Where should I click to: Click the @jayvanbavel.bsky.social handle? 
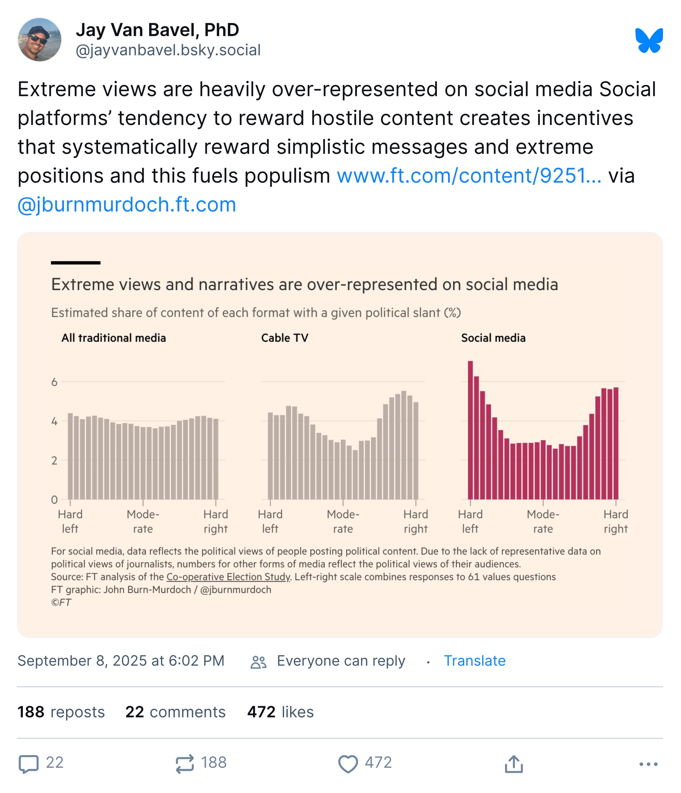pyautogui.click(x=168, y=50)
